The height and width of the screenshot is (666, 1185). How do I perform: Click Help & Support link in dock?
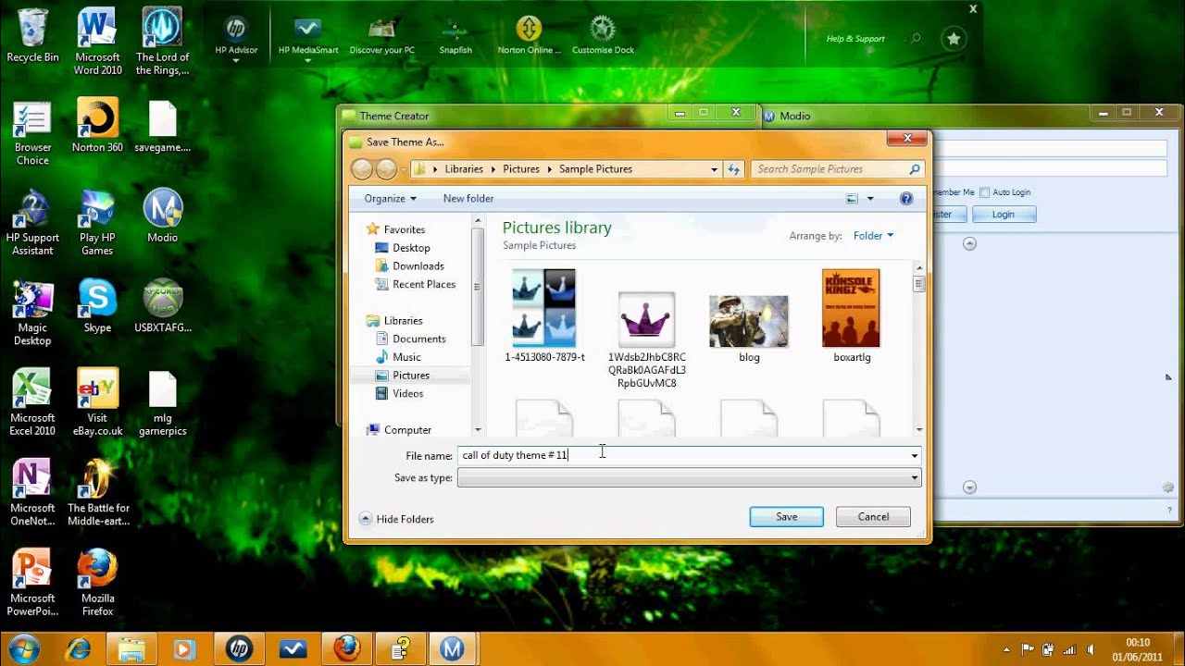click(855, 39)
